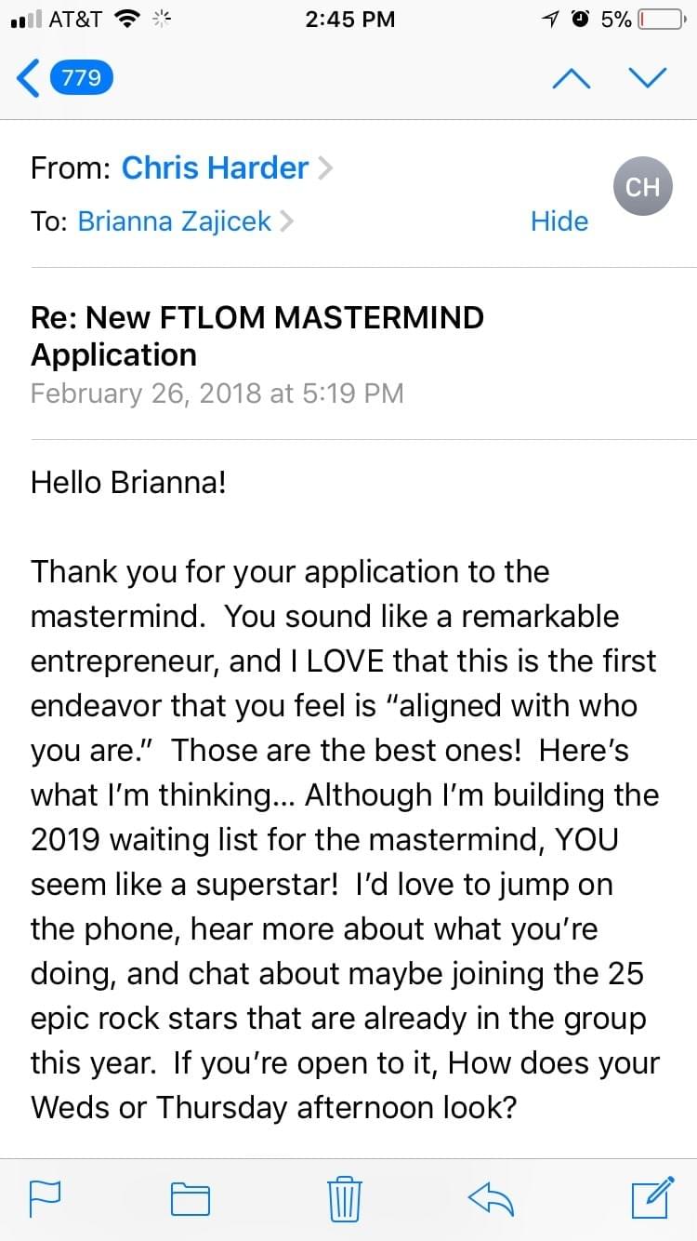Flag this email with the flag icon

pyautogui.click(x=46, y=1198)
